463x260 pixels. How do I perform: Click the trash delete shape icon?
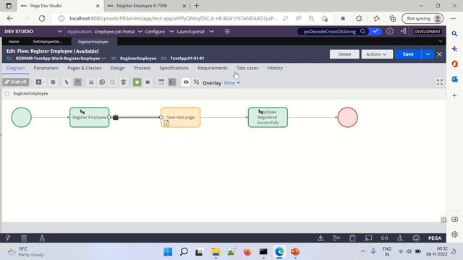[124, 82]
